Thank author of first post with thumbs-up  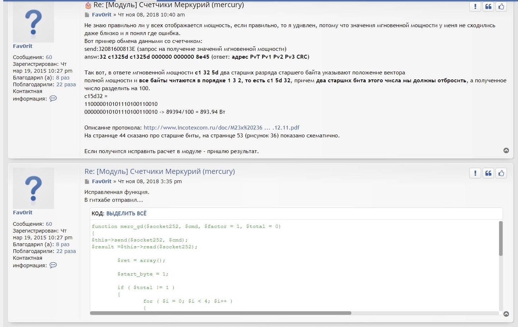point(501,7)
